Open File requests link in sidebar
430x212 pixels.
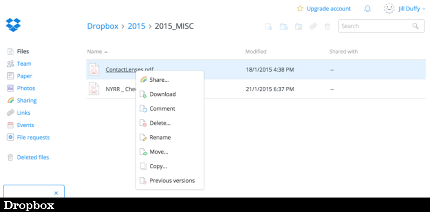coord(33,137)
